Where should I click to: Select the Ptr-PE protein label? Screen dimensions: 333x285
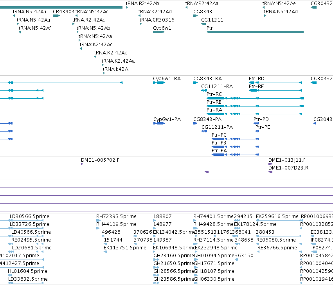[x=263, y=127]
